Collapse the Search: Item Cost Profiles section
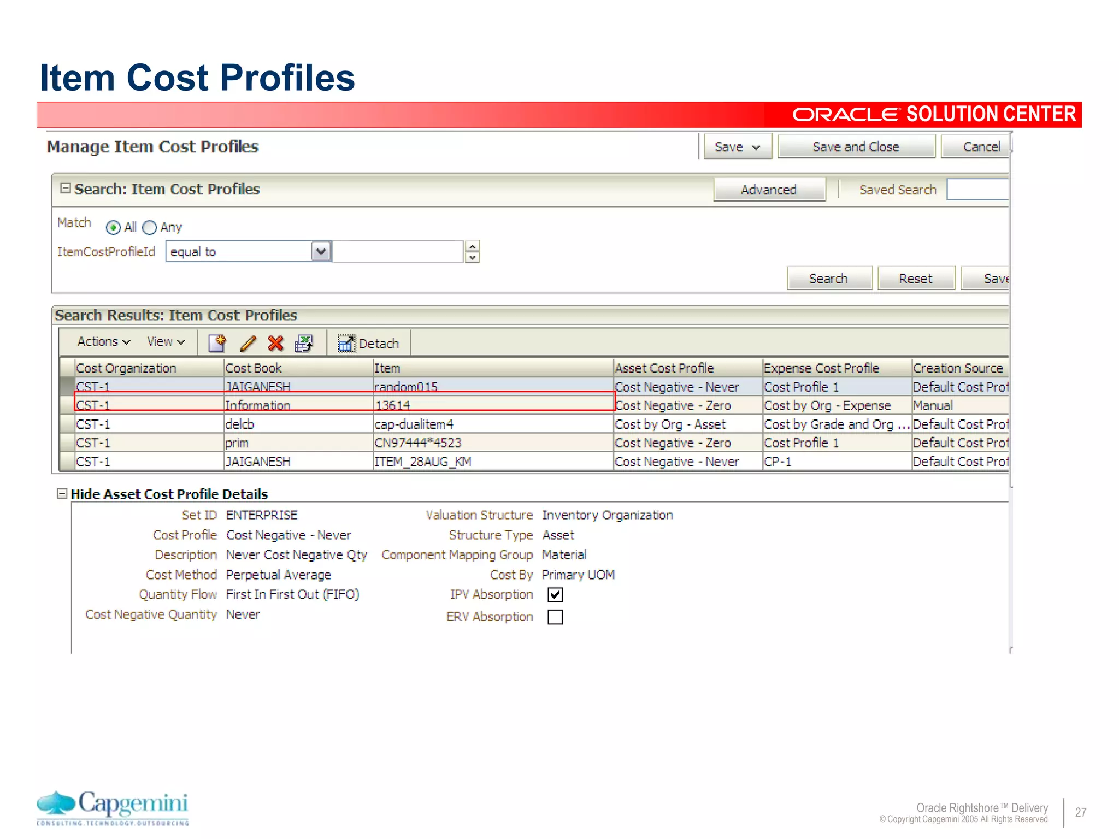Viewport: 1119px width, 839px height. 66,188
